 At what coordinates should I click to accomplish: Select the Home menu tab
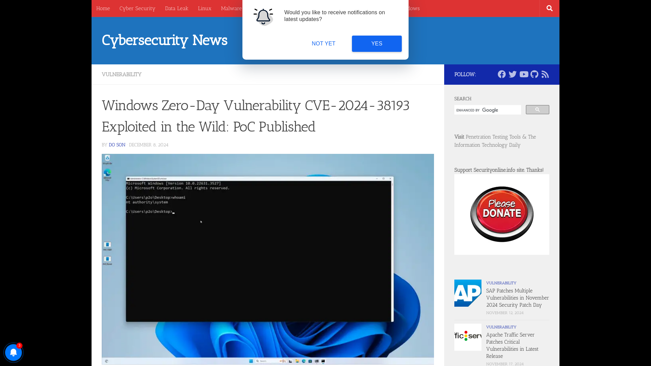click(103, 8)
